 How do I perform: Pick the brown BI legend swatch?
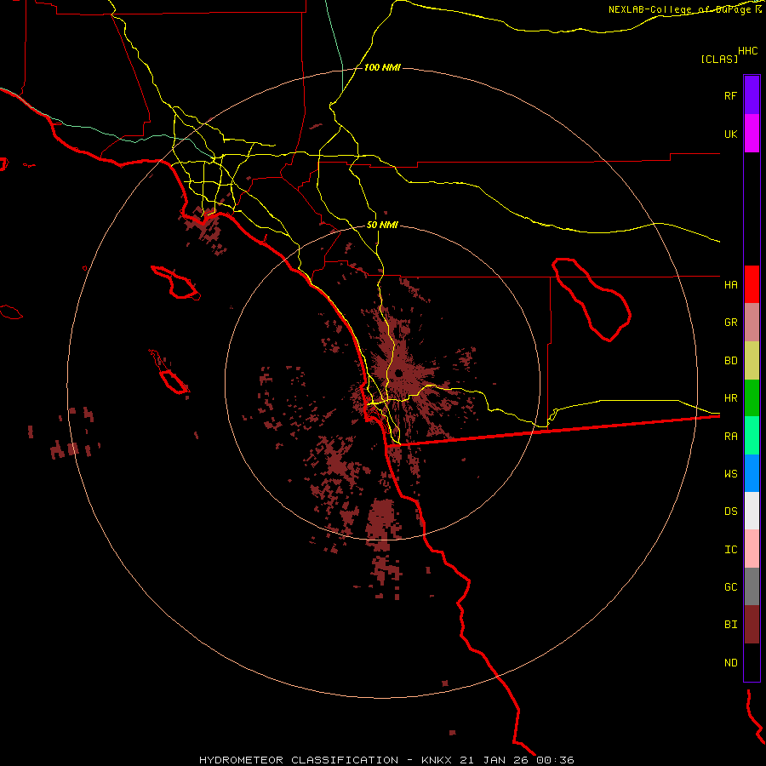click(752, 625)
